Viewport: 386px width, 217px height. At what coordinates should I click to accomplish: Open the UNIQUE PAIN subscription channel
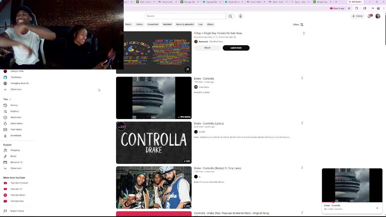point(17,71)
